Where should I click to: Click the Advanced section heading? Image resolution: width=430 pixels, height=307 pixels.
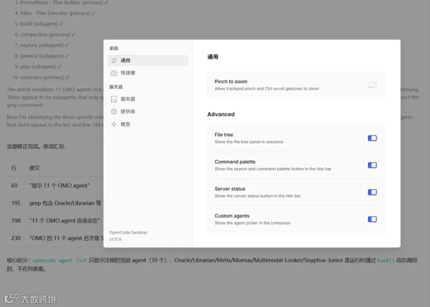tap(221, 114)
